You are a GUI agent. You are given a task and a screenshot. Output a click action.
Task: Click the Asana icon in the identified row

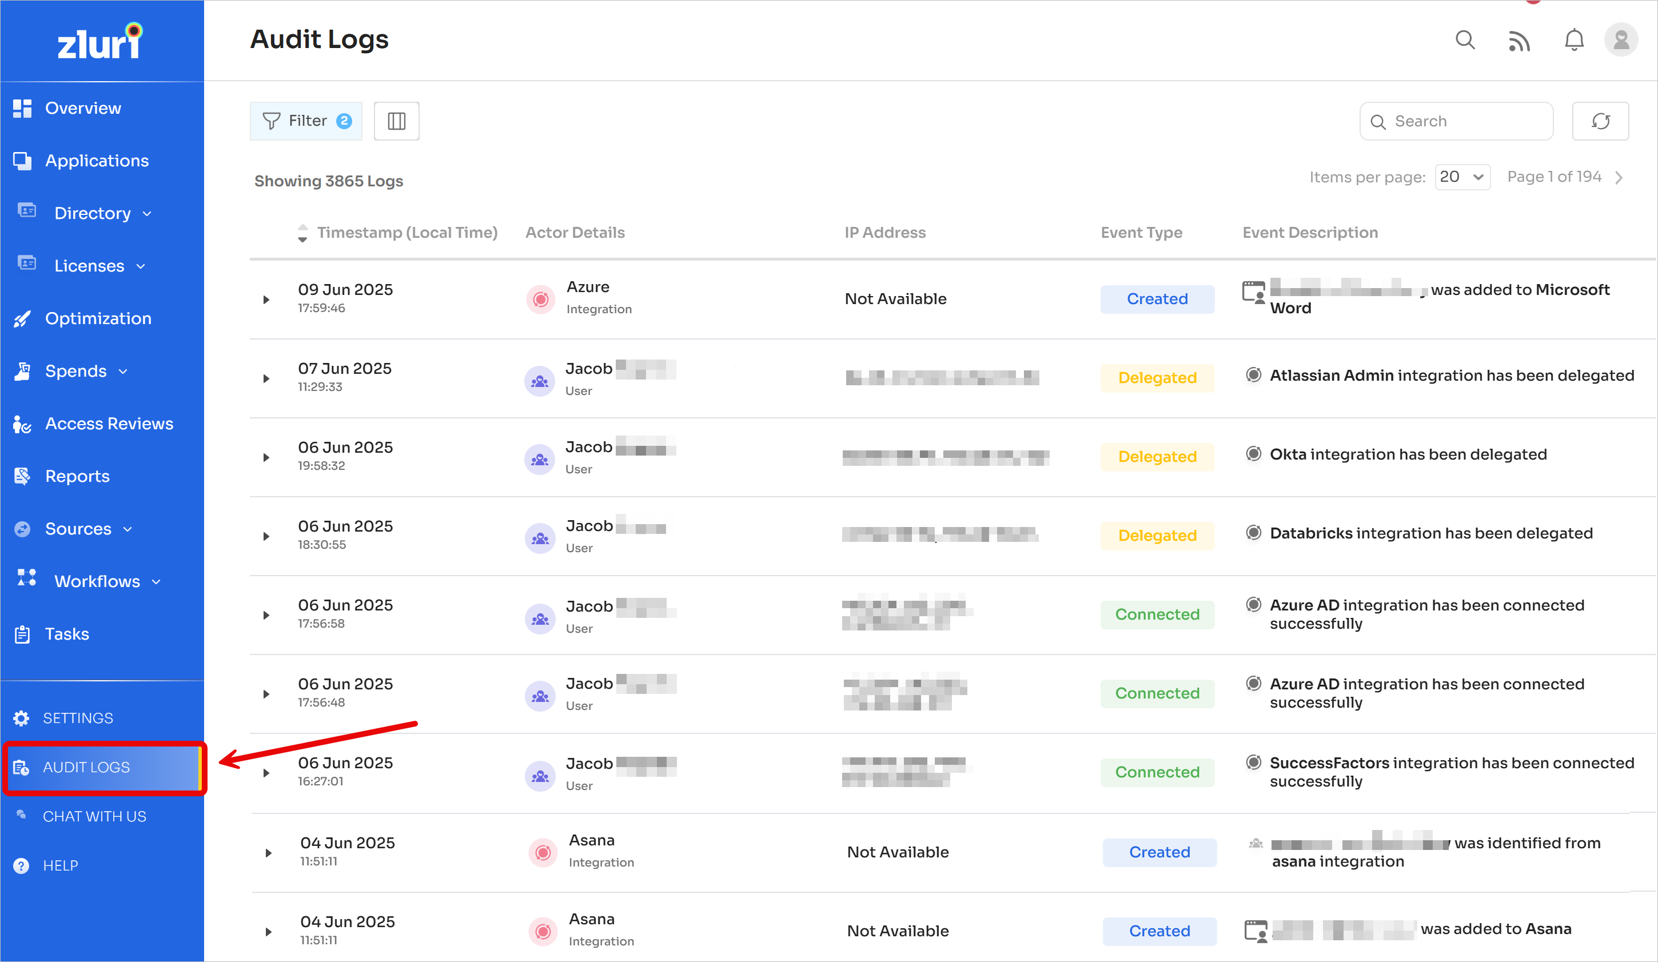[543, 853]
